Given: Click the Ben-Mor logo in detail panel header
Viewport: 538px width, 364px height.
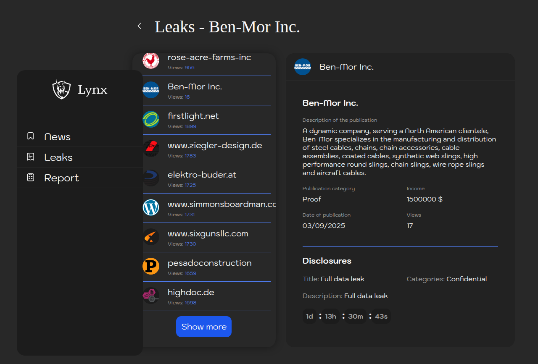Looking at the screenshot, I should [303, 67].
